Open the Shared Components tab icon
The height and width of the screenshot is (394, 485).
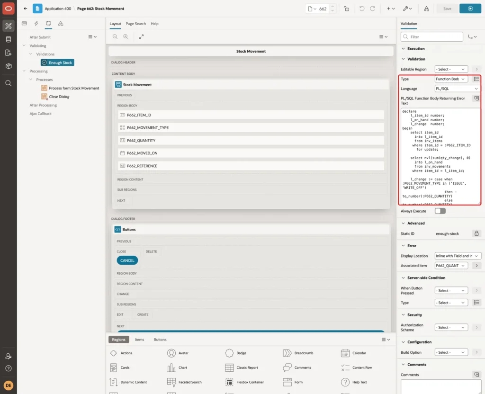(61, 24)
